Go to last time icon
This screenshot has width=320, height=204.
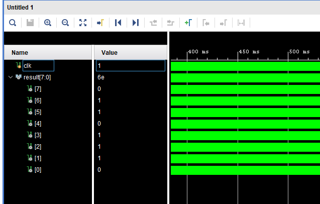click(x=136, y=23)
